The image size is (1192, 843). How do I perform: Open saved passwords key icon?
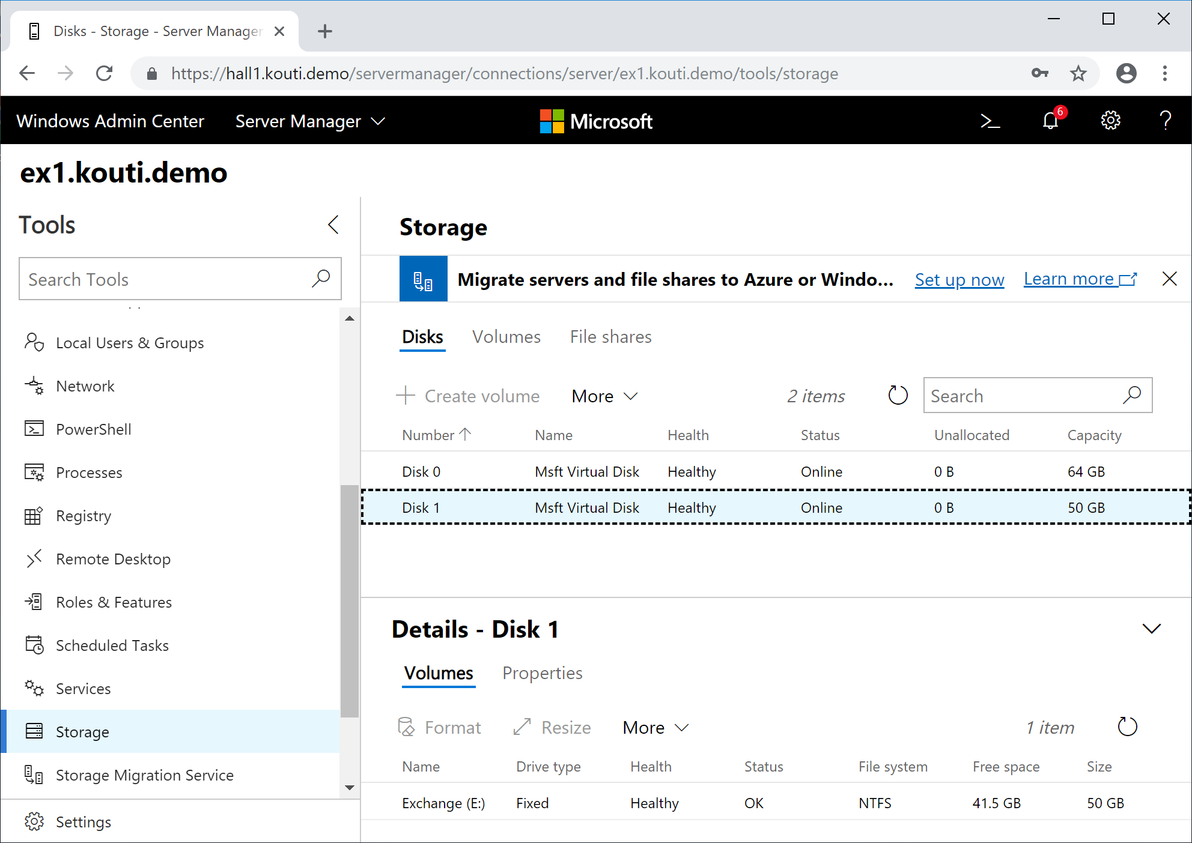click(1040, 73)
